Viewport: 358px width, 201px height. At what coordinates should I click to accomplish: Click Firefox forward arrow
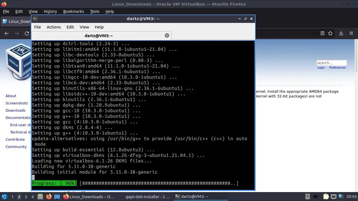point(17,33)
